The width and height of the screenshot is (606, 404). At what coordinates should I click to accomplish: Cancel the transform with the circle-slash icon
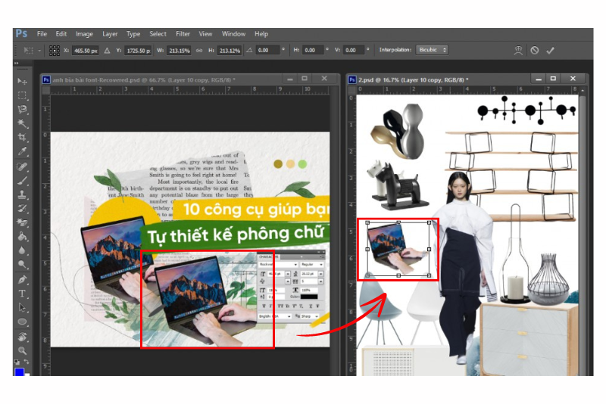535,50
